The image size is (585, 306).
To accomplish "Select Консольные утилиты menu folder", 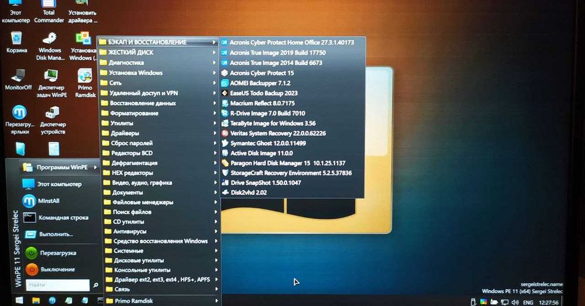I will pyautogui.click(x=162, y=270).
